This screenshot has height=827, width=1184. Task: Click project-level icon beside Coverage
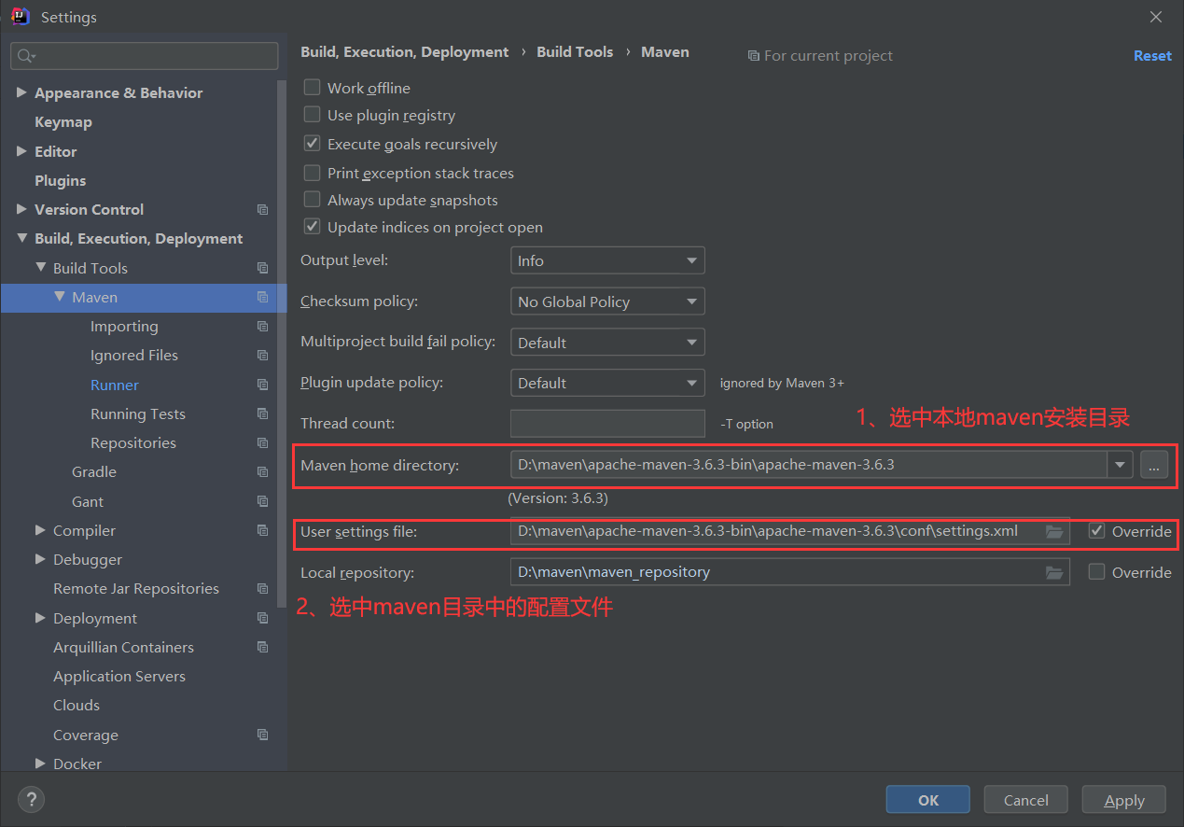point(262,735)
